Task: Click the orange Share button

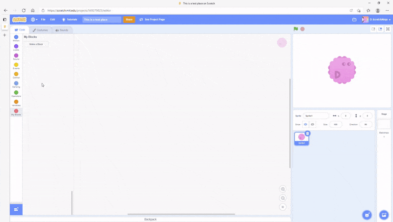Action: 129,20
